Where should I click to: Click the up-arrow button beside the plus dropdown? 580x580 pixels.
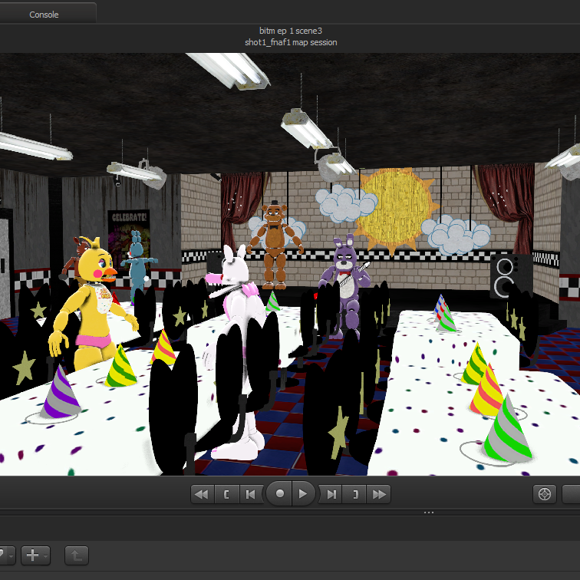pyautogui.click(x=76, y=555)
